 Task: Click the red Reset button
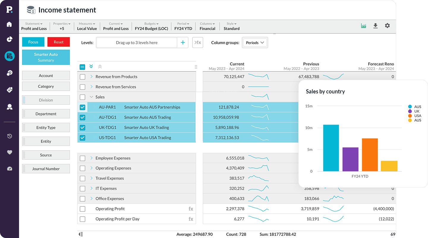pyautogui.click(x=59, y=42)
